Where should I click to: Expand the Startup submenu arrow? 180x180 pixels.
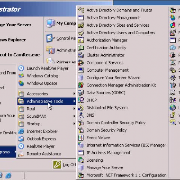pos(74,123)
